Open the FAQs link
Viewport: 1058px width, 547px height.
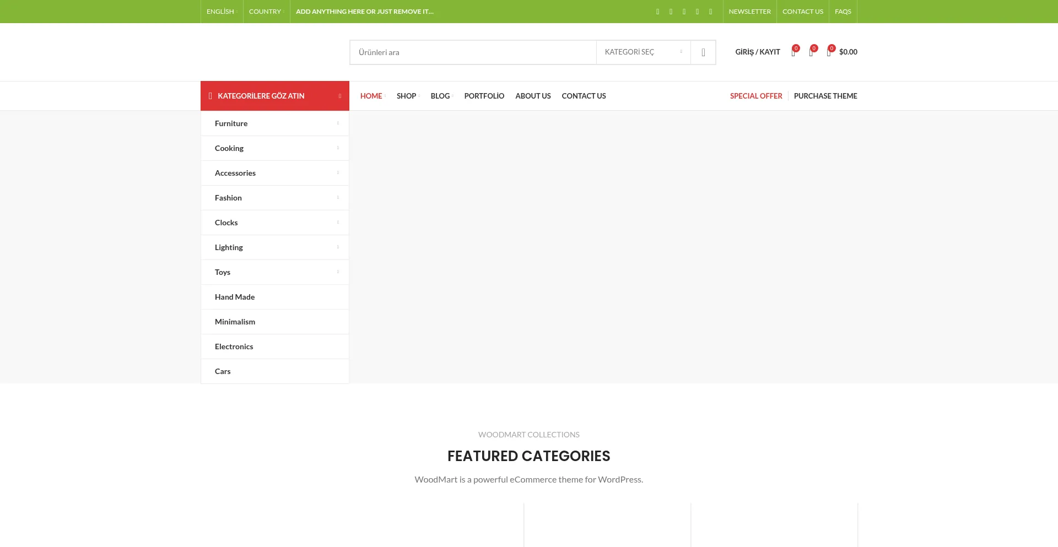pyautogui.click(x=843, y=12)
